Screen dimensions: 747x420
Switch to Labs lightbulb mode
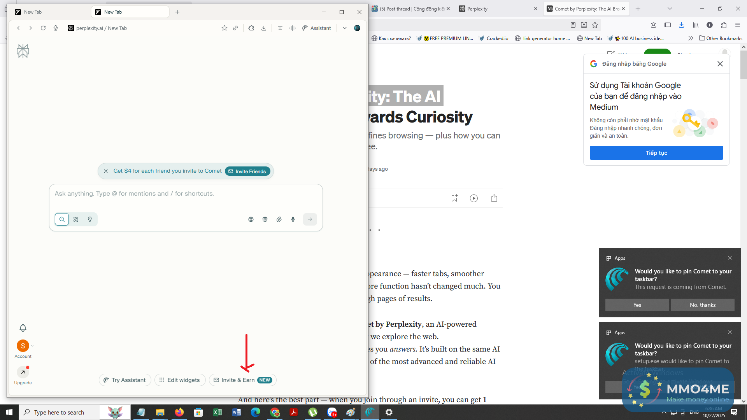tap(90, 219)
